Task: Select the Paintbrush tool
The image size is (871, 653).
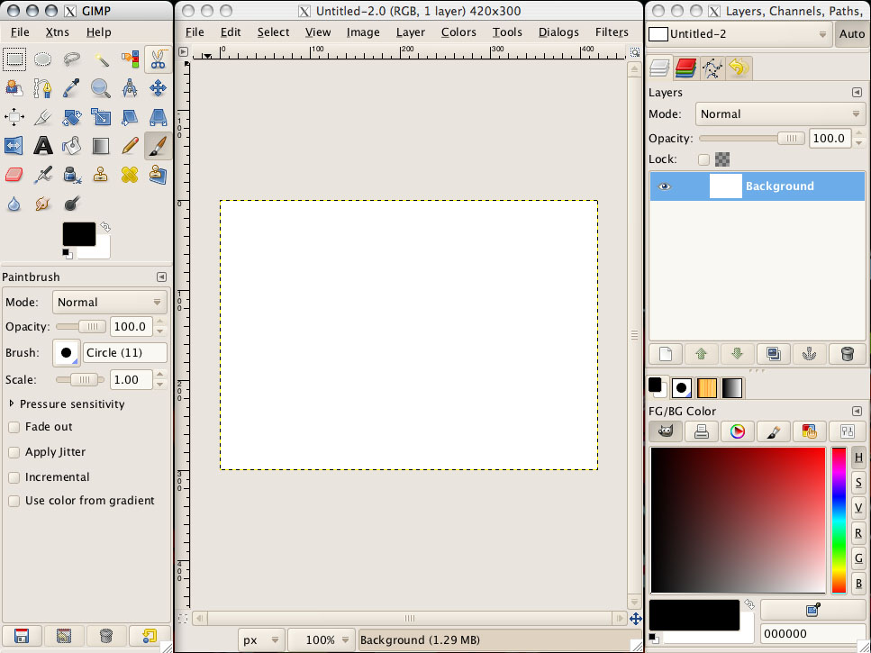Action: 159,146
